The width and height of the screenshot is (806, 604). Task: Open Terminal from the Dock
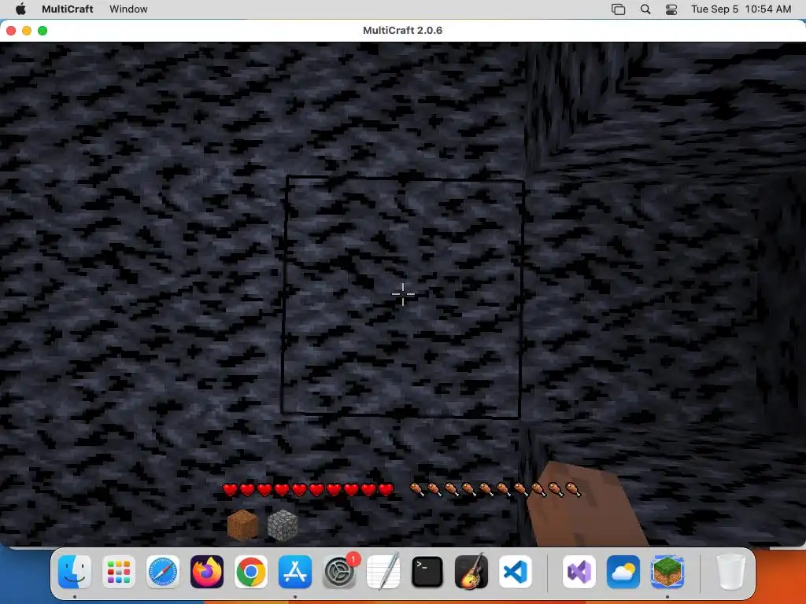[x=427, y=572]
